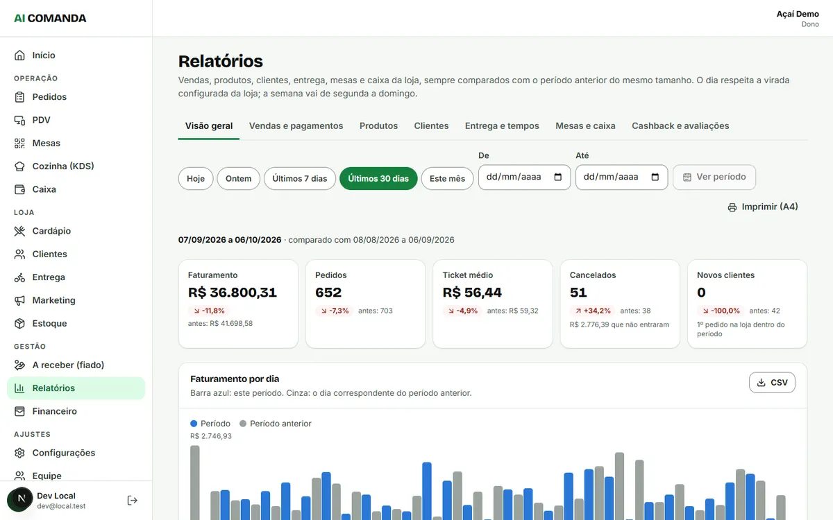
Task: Click the Faturamento R$ 36.800,31 card
Action: pos(238,304)
